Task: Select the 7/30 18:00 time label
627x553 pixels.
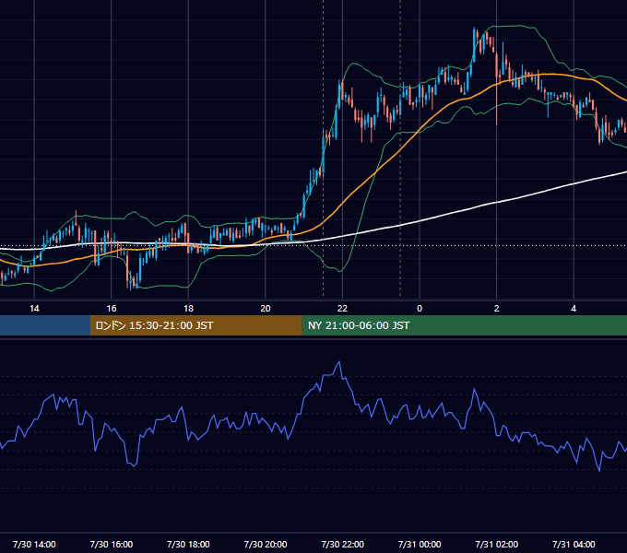Action: pyautogui.click(x=188, y=544)
